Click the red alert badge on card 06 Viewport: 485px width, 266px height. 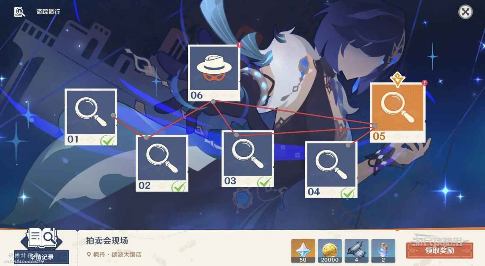pos(239,45)
